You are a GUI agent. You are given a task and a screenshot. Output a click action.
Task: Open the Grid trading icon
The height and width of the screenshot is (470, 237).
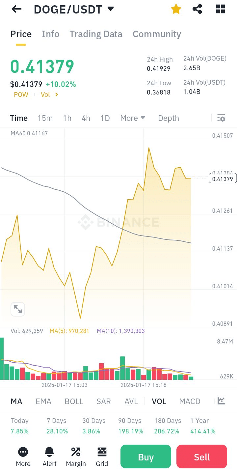tap(102, 452)
